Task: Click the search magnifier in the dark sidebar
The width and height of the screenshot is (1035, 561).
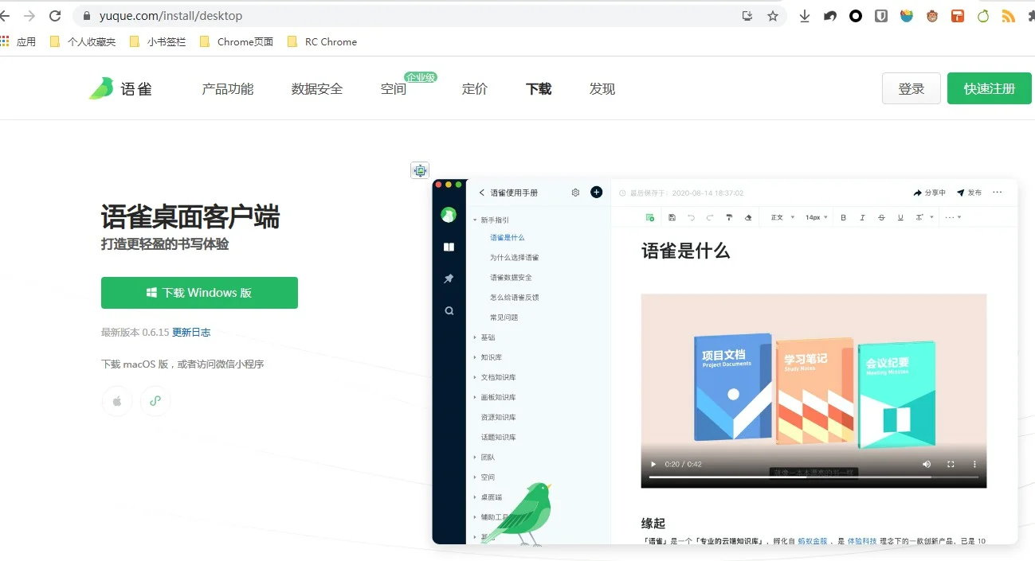Action: point(449,311)
